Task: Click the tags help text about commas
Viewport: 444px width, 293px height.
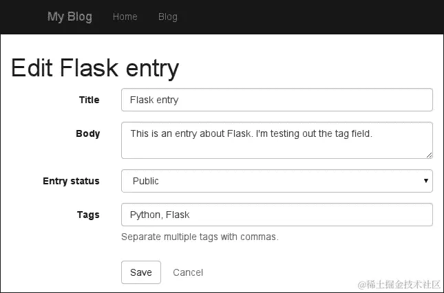Action: (200, 237)
